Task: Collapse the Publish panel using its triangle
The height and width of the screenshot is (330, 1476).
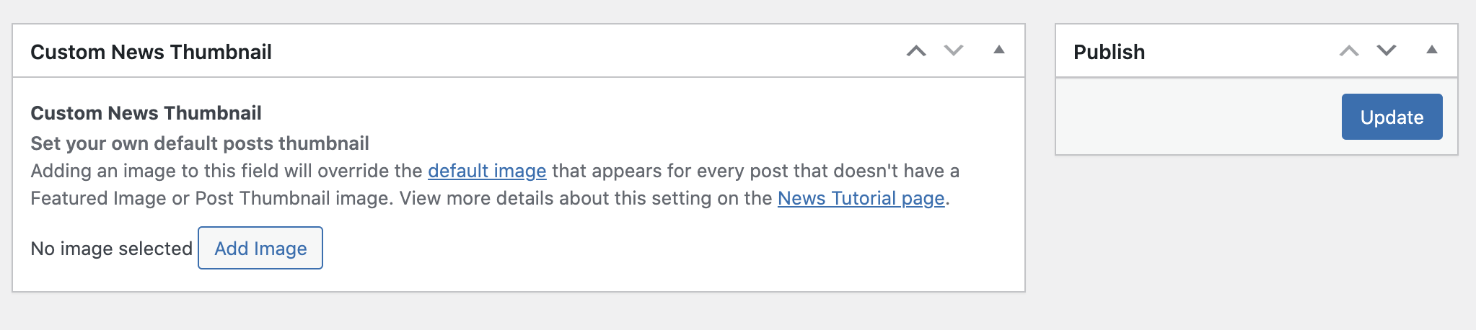Action: [1432, 50]
